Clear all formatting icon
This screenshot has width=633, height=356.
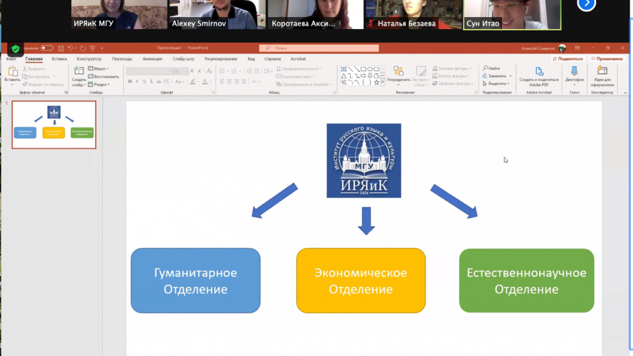[x=210, y=71]
